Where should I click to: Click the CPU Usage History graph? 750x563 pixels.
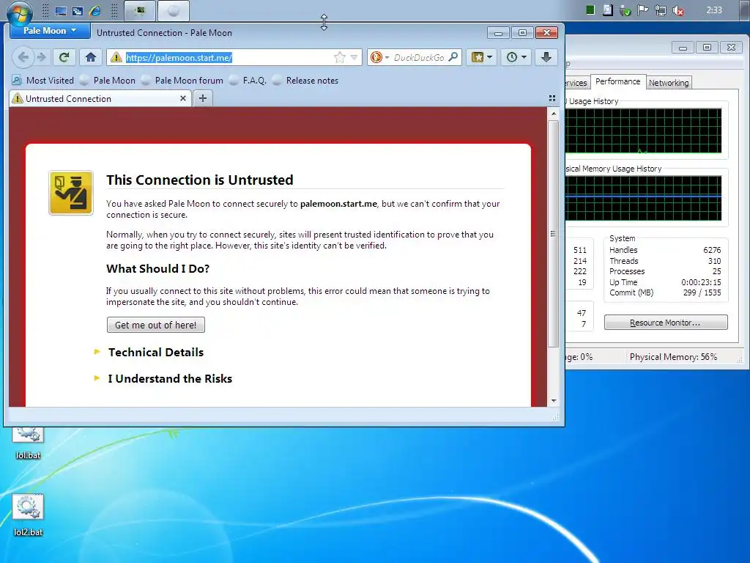(x=643, y=130)
